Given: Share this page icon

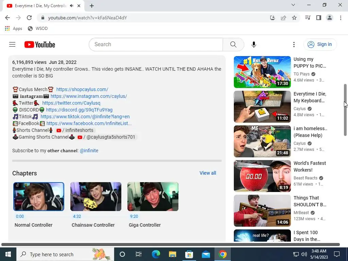Looking at the screenshot, I should coord(283,18).
